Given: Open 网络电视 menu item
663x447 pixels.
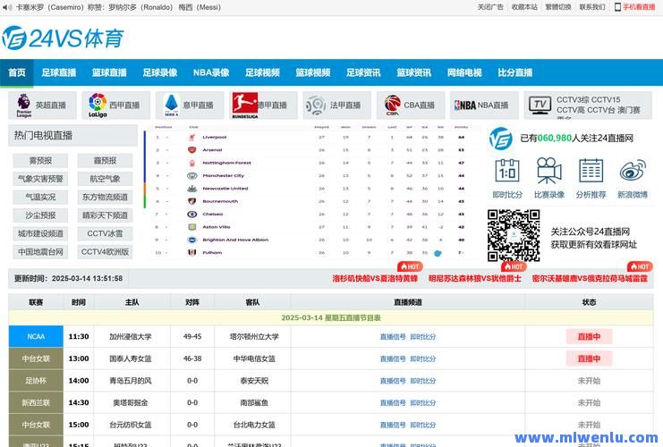Looking at the screenshot, I should click(x=464, y=72).
